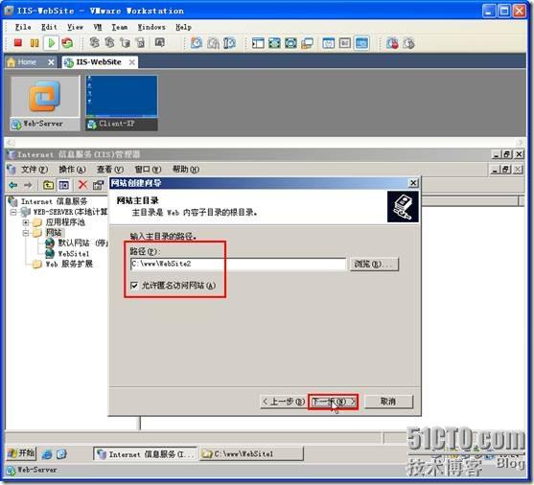Click the Quick Switch overlapping windows icon

(x=307, y=43)
